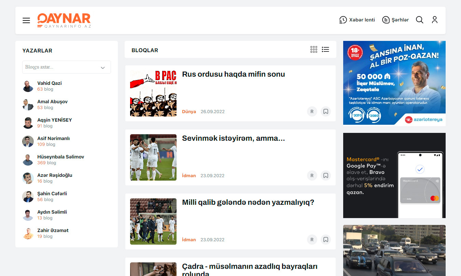
Task: Bookmark the Milli qalib gələndə article
Action: [326, 240]
